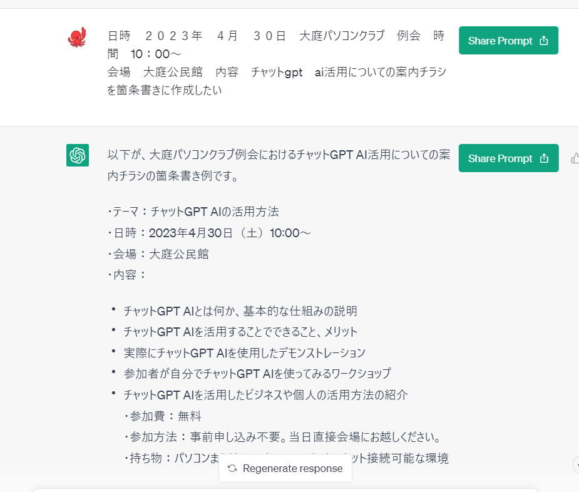Viewport: 579px width, 492px height.
Task: Click the Regenerate response button
Action: (285, 468)
